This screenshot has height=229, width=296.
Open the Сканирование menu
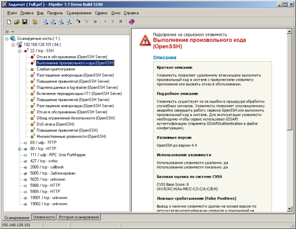click(79, 13)
